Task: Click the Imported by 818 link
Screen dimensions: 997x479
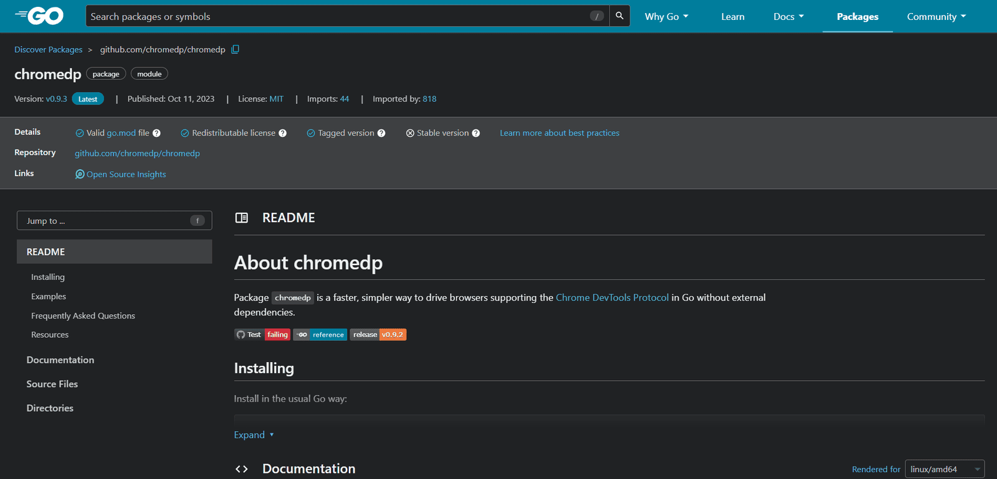Action: (429, 99)
